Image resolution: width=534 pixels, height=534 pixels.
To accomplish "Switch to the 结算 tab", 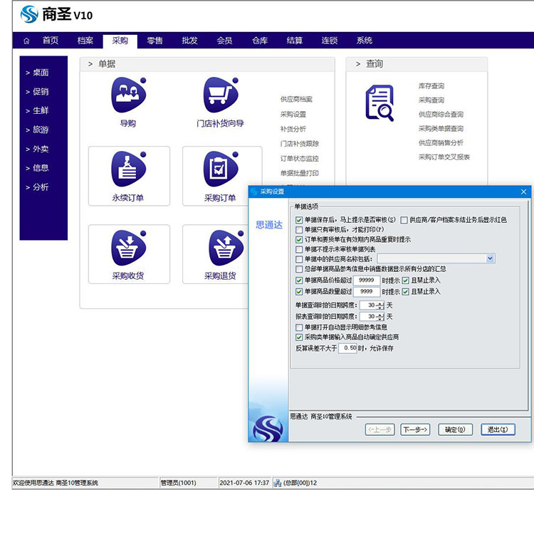I will (x=295, y=41).
